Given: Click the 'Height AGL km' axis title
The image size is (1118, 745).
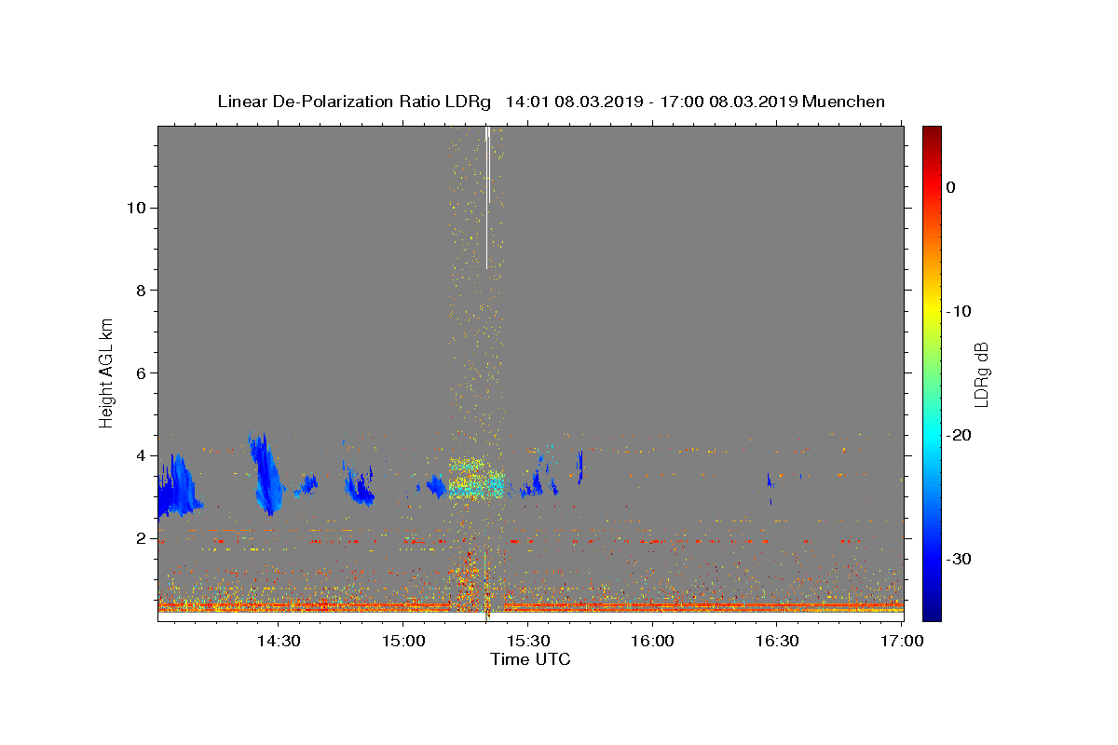Looking at the screenshot, I should (107, 372).
